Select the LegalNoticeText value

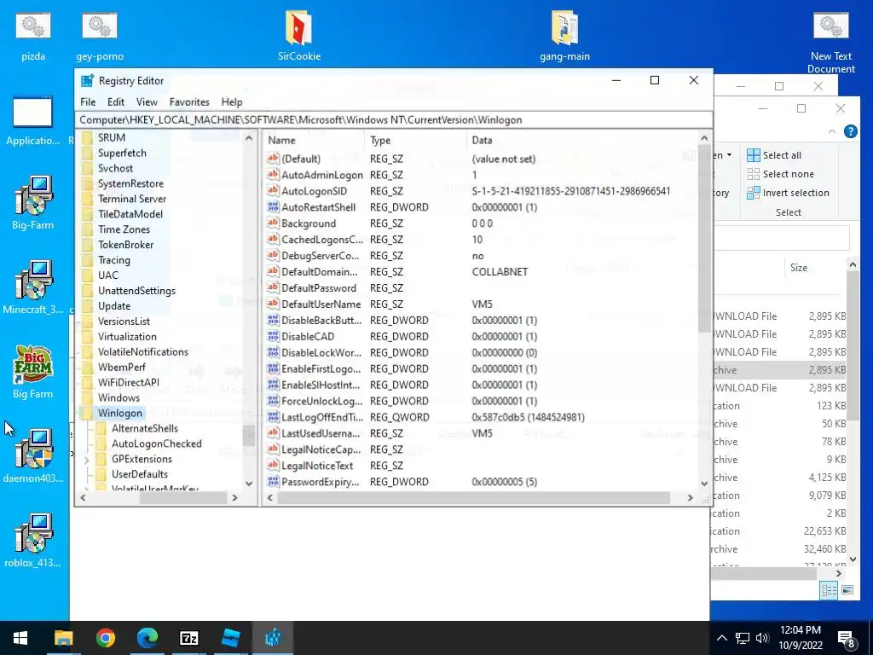[317, 466]
